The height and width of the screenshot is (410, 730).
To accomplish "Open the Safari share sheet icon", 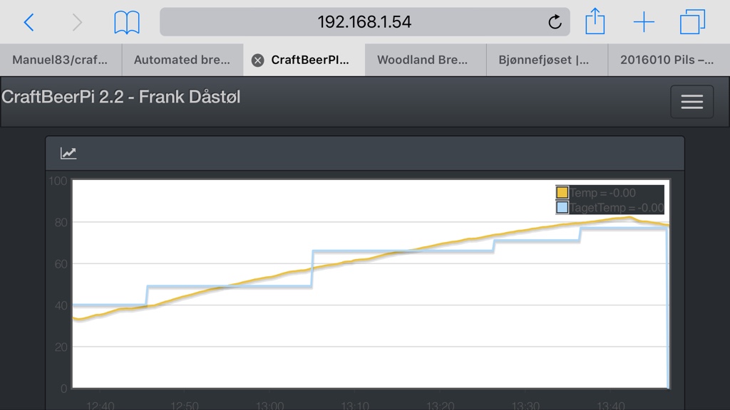I will coord(595,22).
